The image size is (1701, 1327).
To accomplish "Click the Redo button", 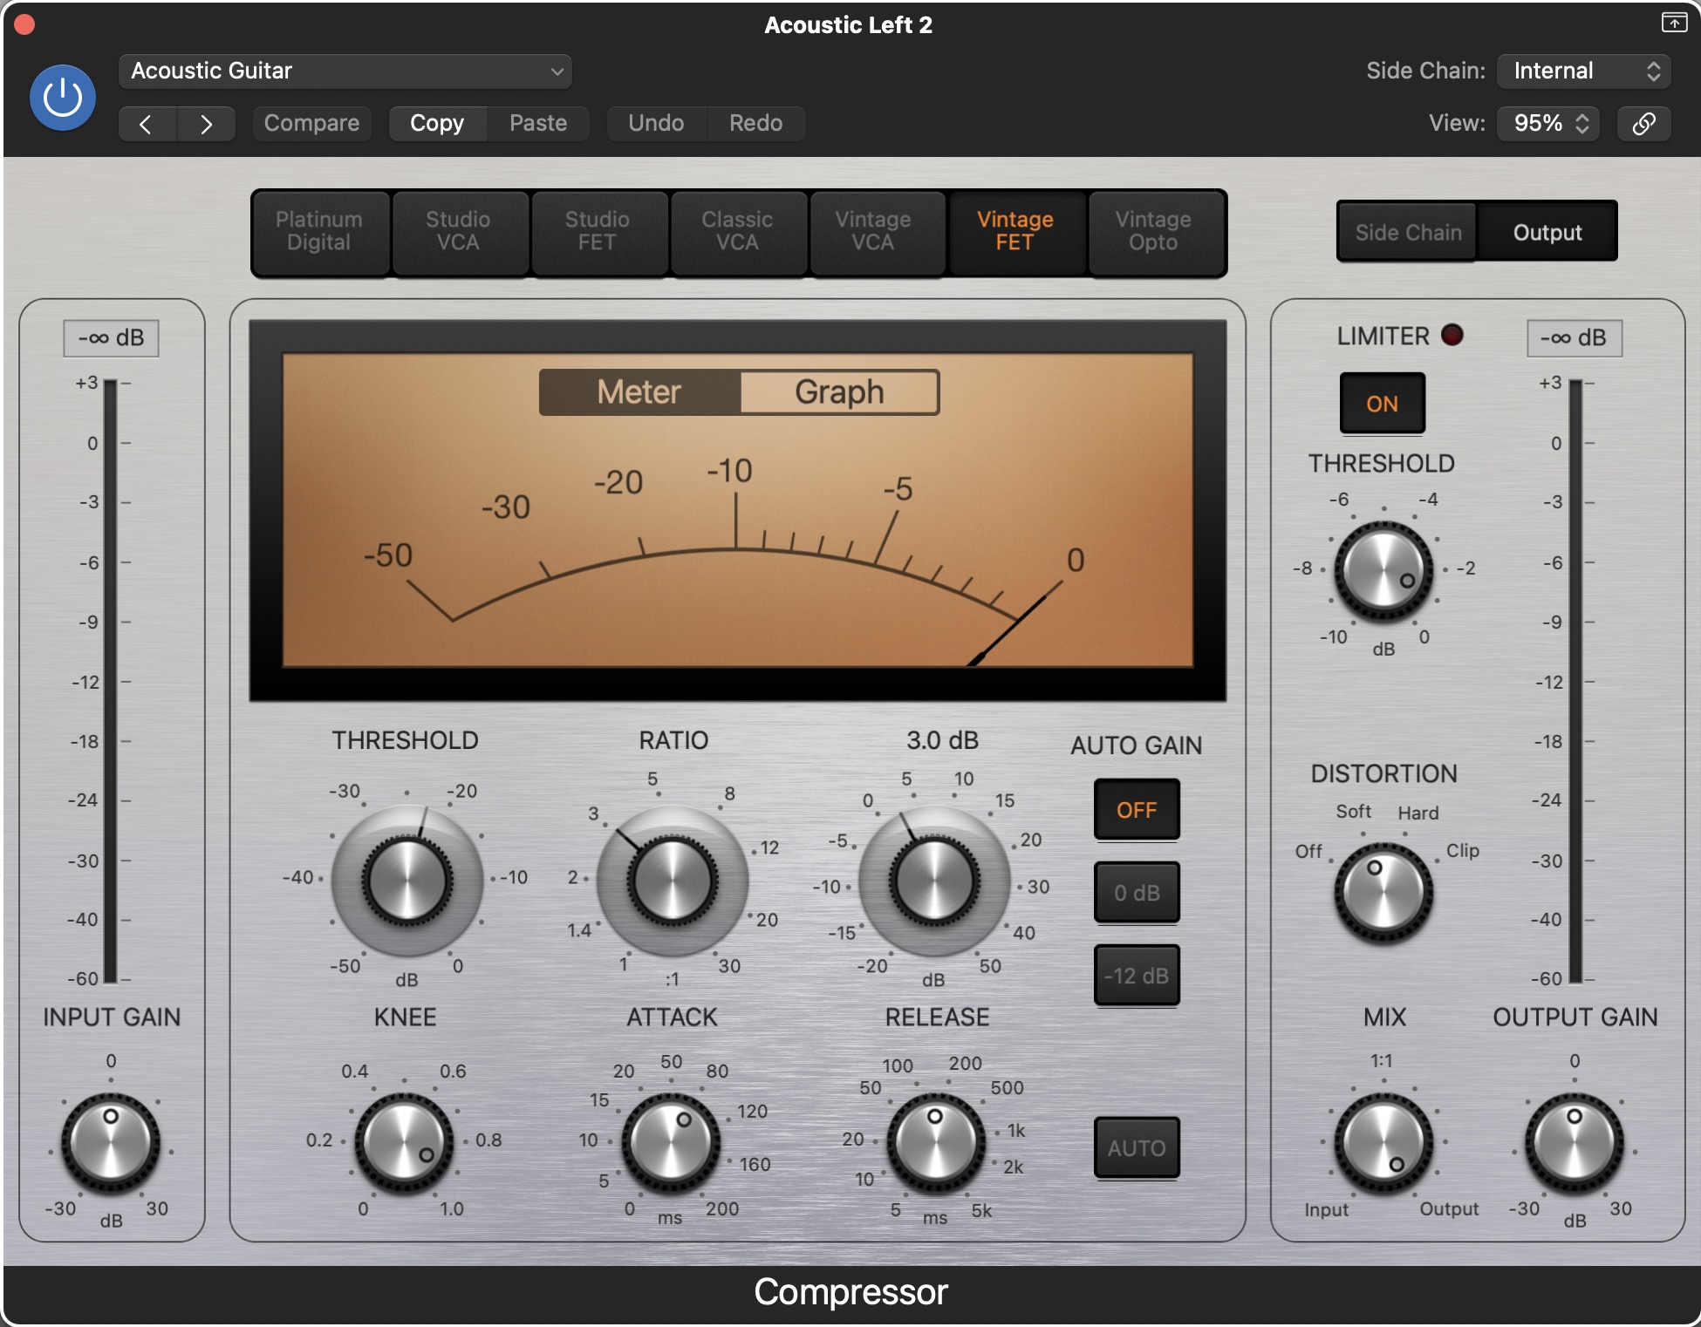I will click(755, 123).
